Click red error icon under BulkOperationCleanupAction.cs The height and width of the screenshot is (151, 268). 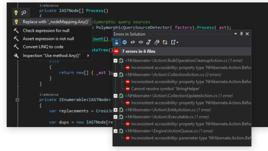pyautogui.click(x=127, y=68)
